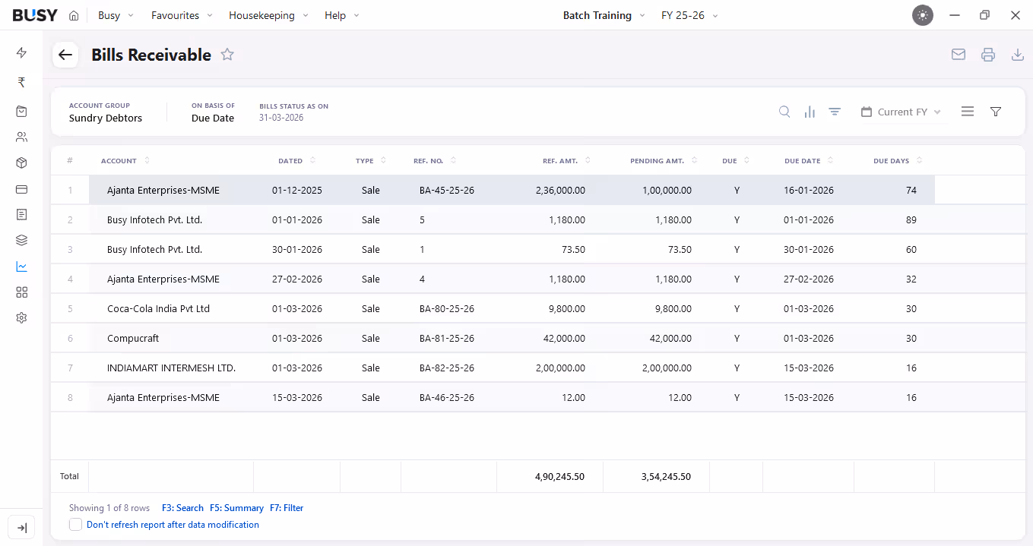This screenshot has height=546, width=1033.
Task: Enable Don't refresh report checkbox
Action: pyautogui.click(x=75, y=525)
